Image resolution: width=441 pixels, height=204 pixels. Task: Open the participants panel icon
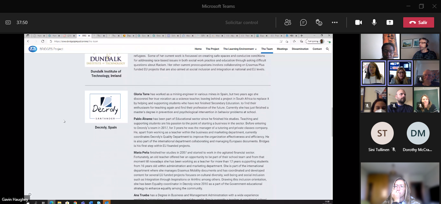pyautogui.click(x=287, y=22)
